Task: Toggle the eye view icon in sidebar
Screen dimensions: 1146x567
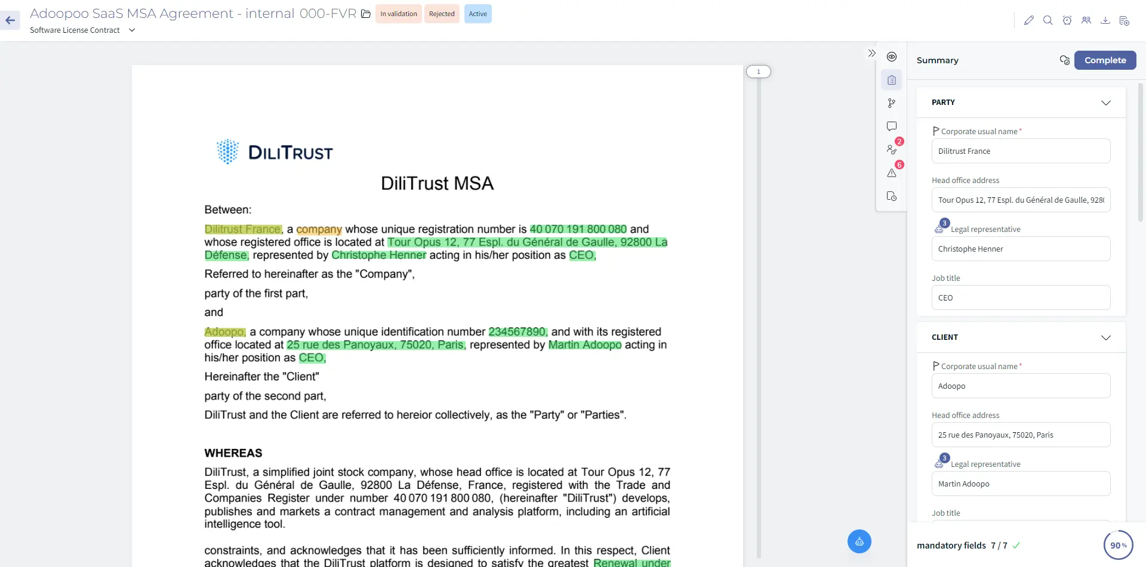Action: (x=892, y=57)
